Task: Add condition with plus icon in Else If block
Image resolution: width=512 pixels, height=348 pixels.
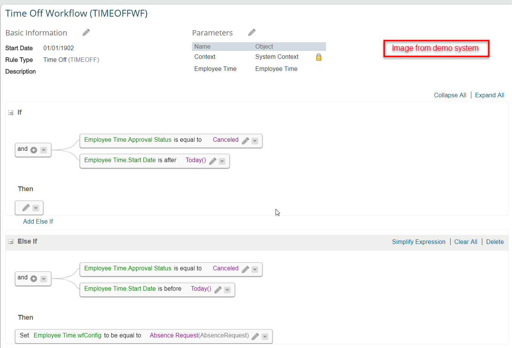Action: pos(34,278)
